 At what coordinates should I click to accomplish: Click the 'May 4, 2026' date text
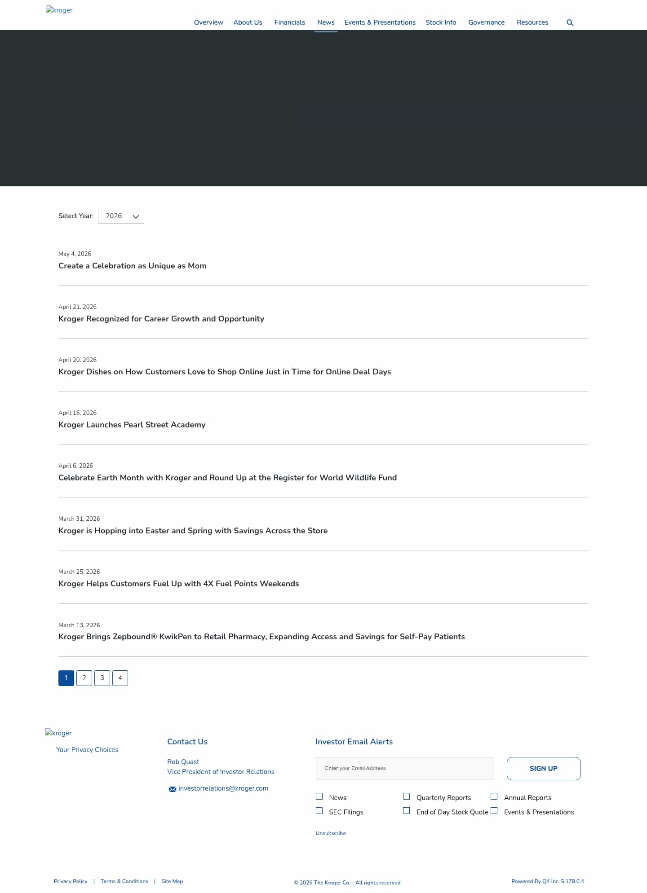click(75, 254)
